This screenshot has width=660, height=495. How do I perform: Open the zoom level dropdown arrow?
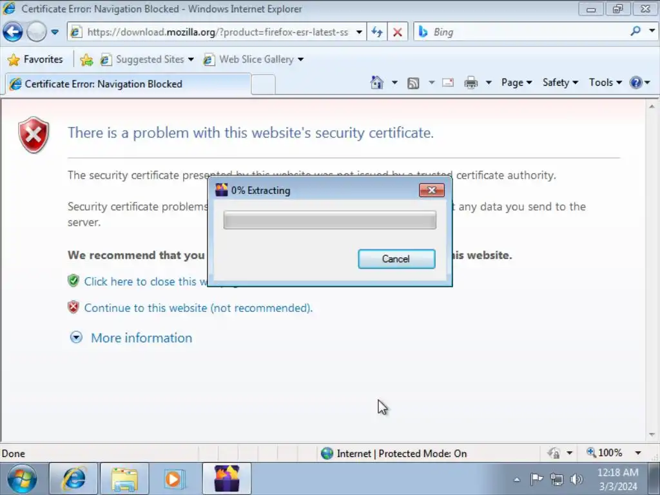(638, 453)
